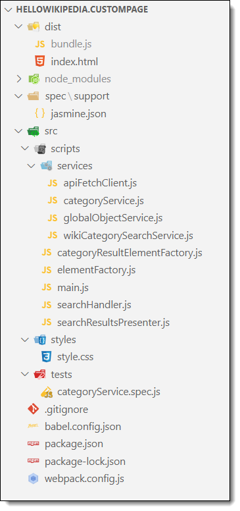Open wikiCategorySearchService.js file
Screen dimensions: 240x511
[x=128, y=235]
